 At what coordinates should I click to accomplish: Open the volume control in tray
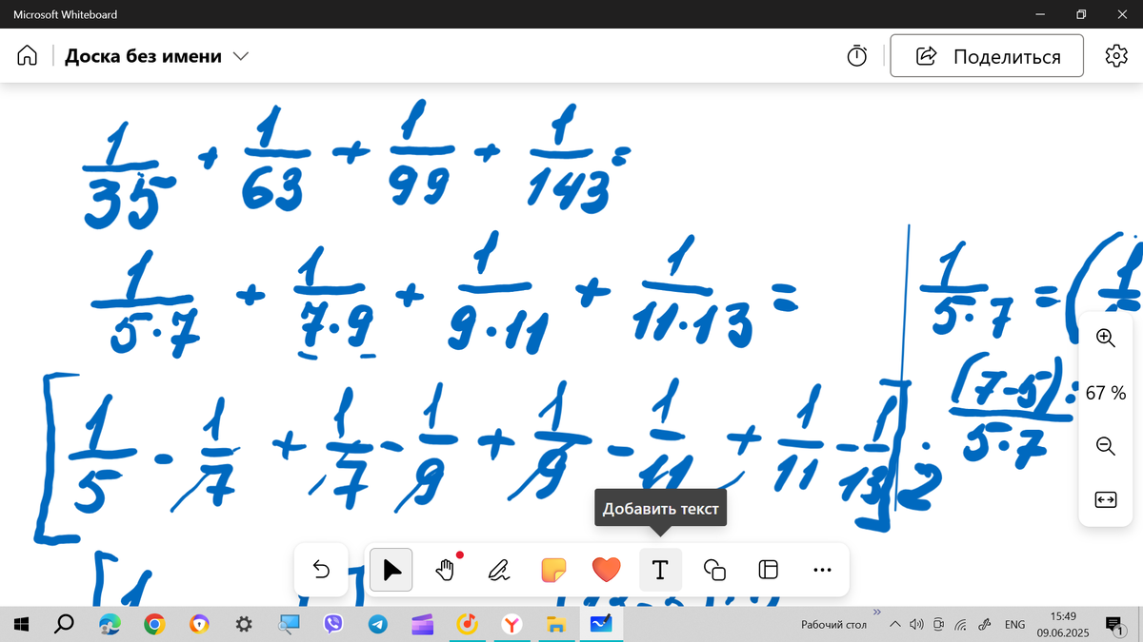(916, 624)
